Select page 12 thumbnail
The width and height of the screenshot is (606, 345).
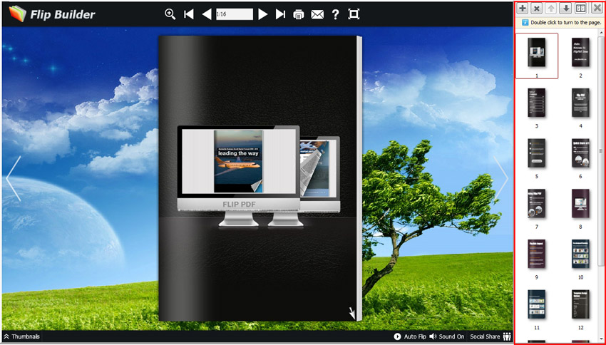[x=580, y=304]
